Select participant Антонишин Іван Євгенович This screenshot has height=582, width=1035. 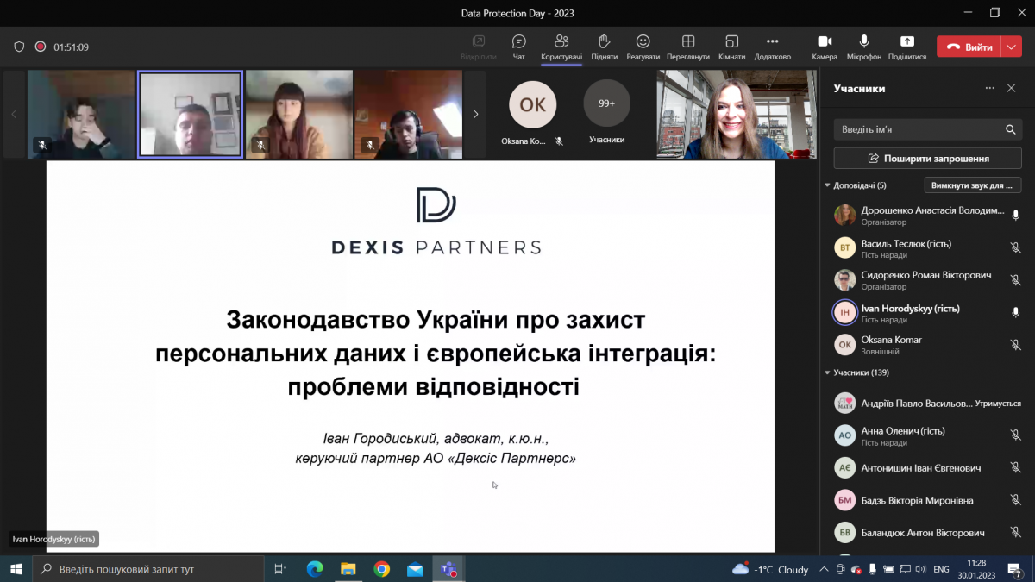[927, 468]
